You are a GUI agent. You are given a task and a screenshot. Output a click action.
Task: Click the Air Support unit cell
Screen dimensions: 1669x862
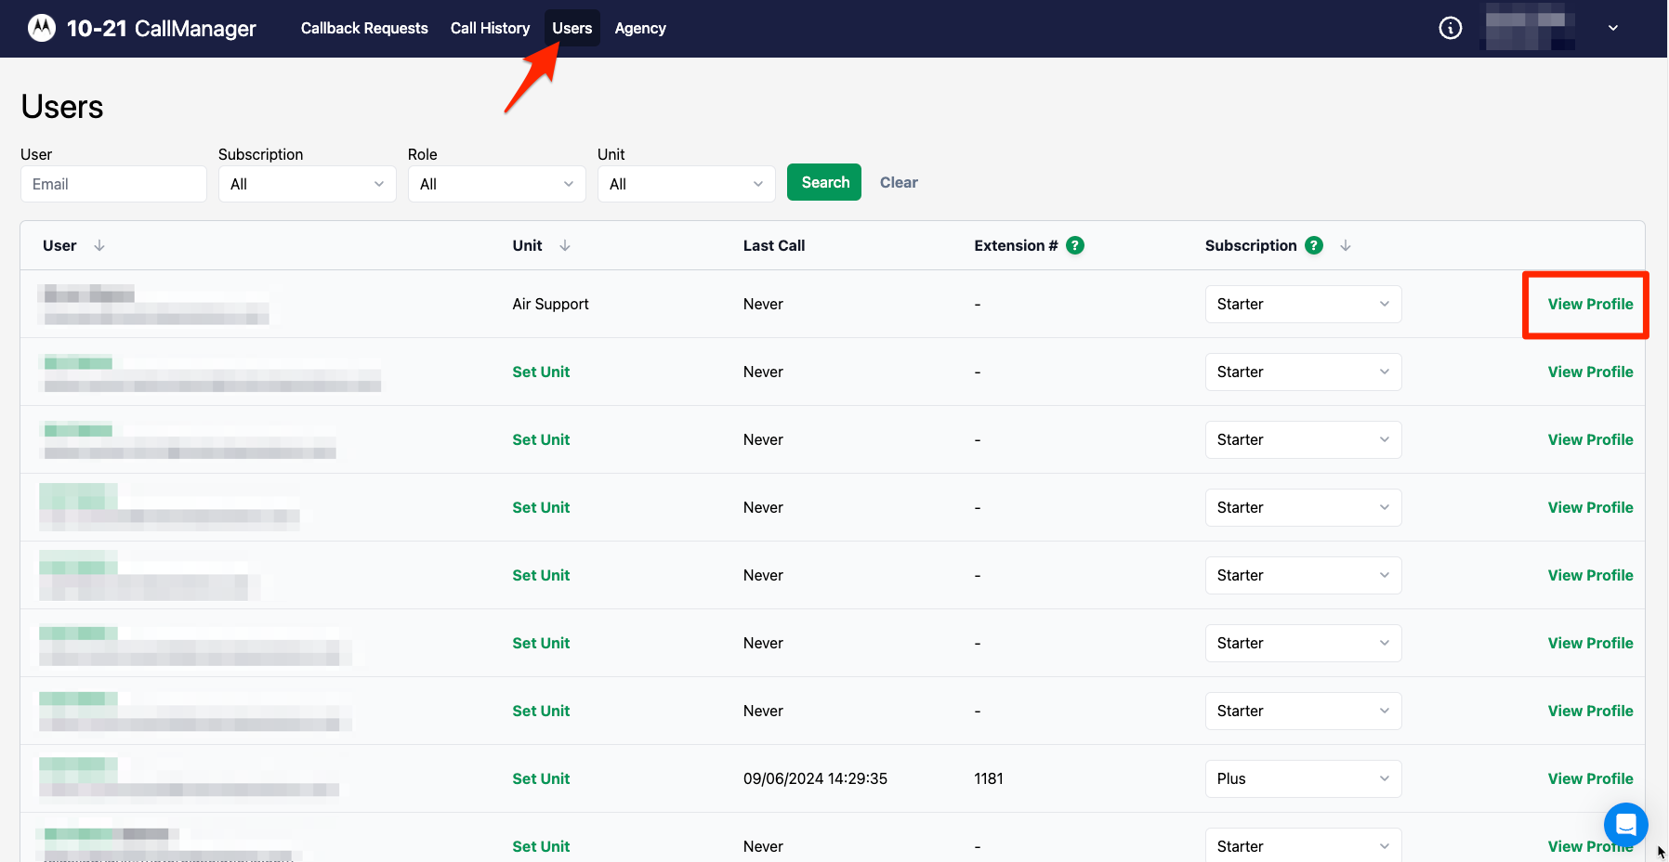coord(550,304)
